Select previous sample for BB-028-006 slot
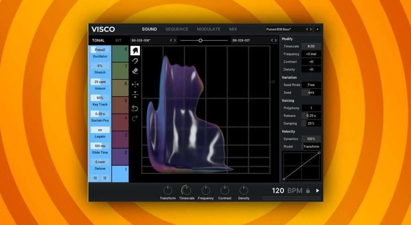Image resolution: width=411 pixels, height=225 pixels. click(171, 40)
